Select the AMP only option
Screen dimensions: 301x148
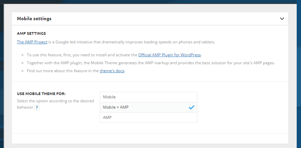click(x=148, y=118)
